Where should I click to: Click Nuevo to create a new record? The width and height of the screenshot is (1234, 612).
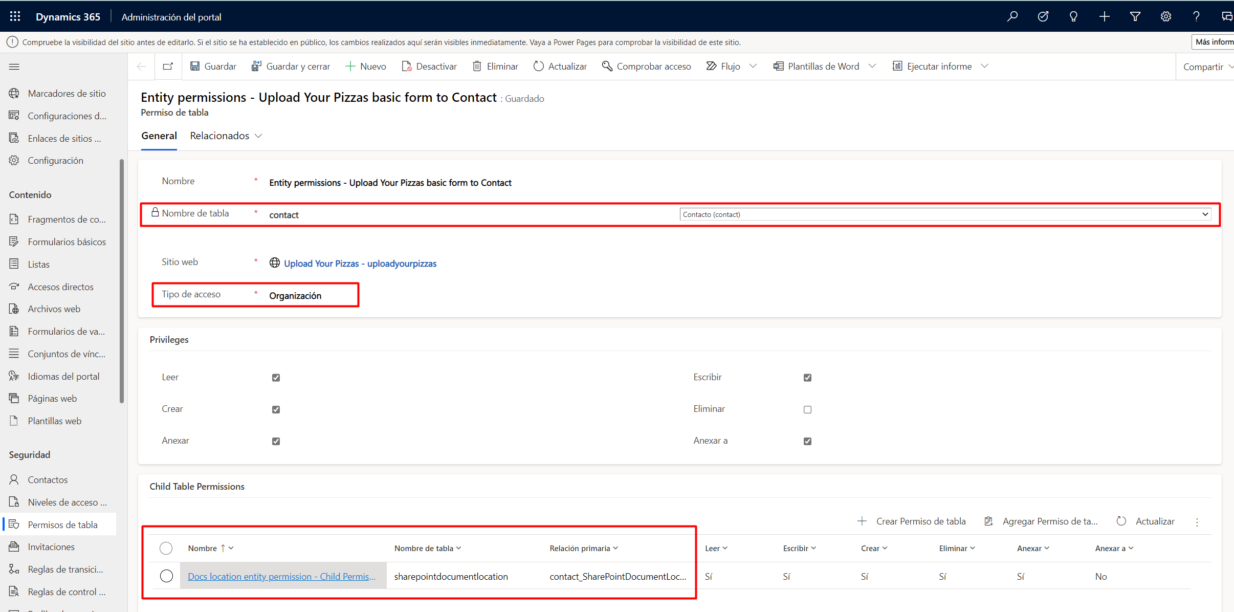point(366,67)
